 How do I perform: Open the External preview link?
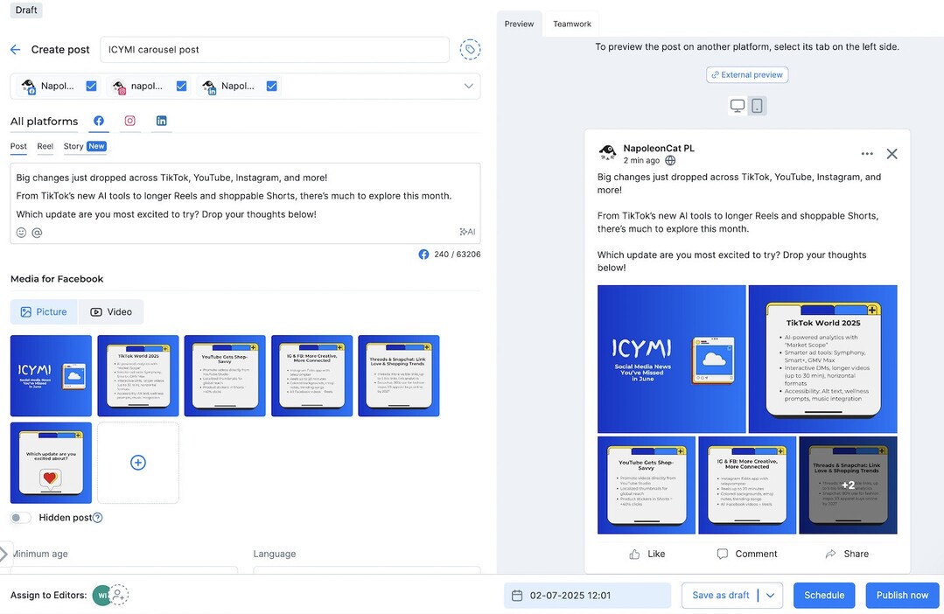(x=747, y=74)
